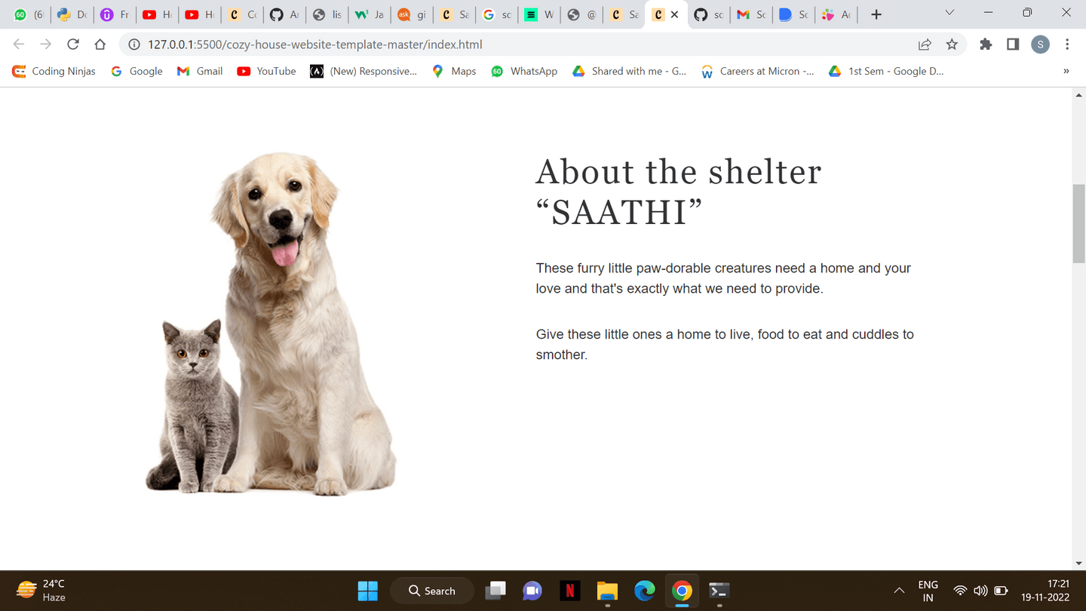Open the Maps bookmark
1086x611 pixels.
click(454, 71)
